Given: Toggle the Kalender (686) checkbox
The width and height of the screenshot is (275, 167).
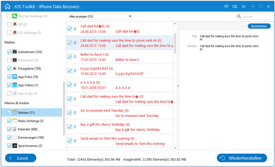Looking at the screenshot, I should tap(9, 129).
